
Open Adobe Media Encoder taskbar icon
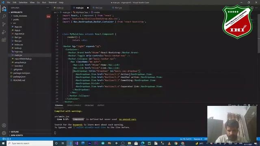(x=89, y=143)
